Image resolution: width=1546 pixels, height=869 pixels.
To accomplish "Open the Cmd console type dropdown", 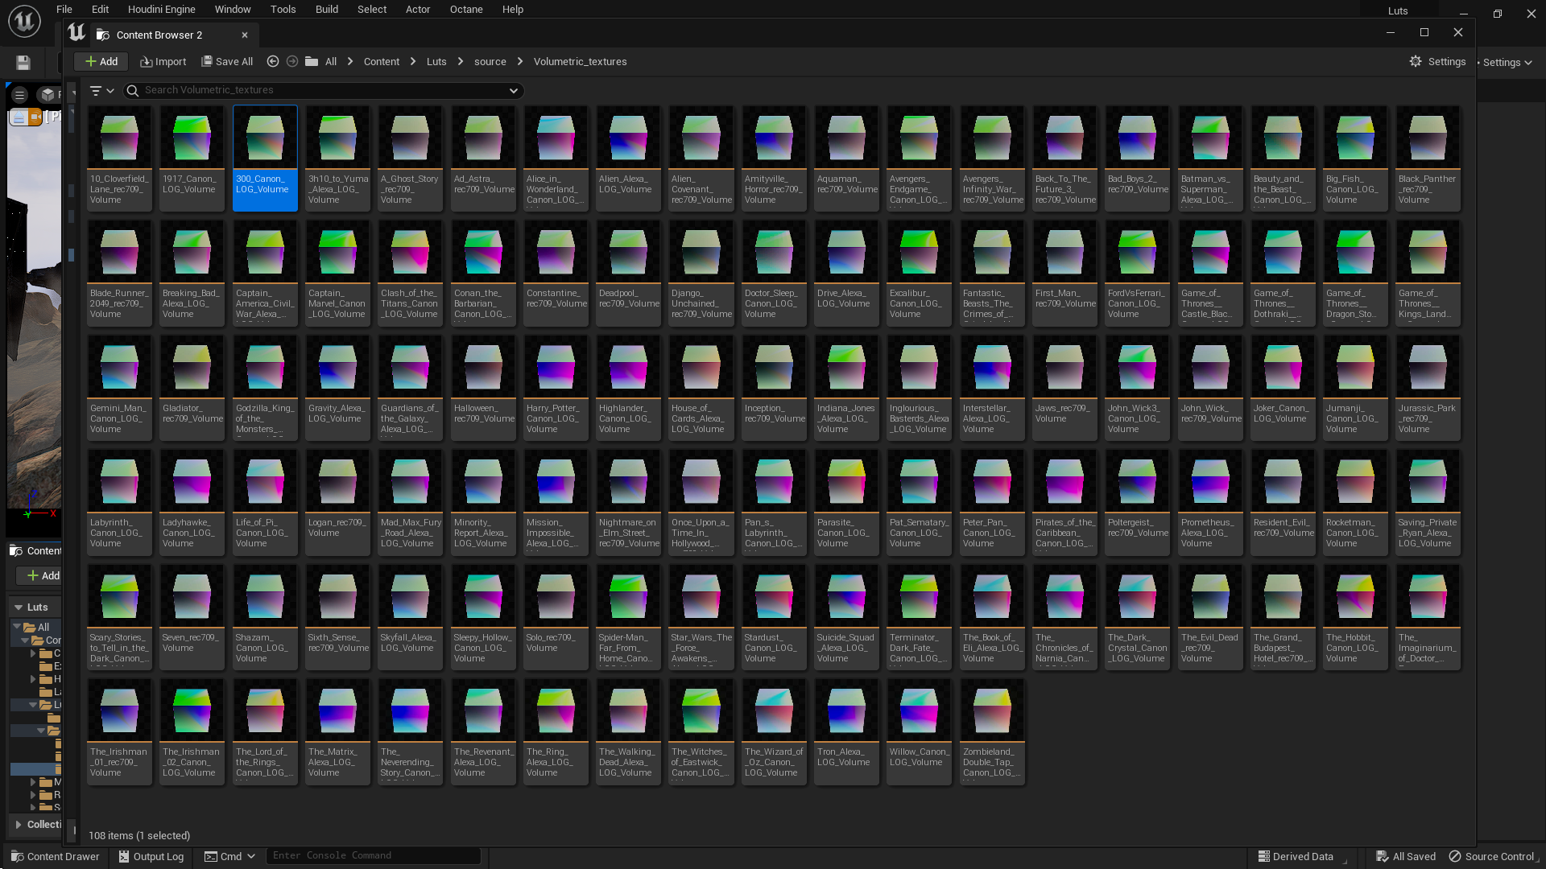I will 229,856.
